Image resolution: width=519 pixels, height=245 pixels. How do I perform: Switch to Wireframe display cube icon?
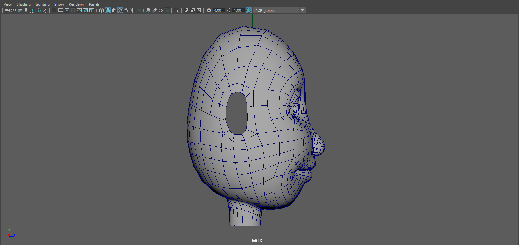point(101,10)
